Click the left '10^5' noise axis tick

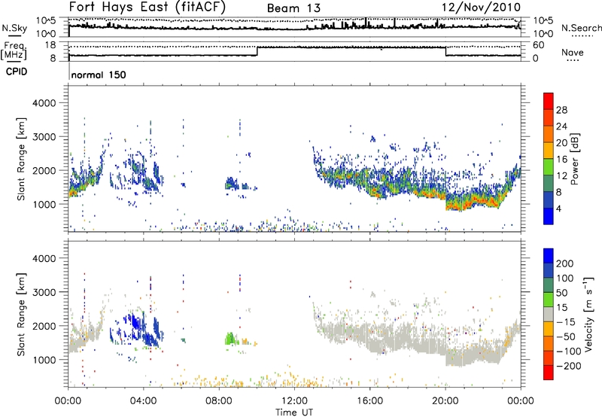(x=46, y=21)
